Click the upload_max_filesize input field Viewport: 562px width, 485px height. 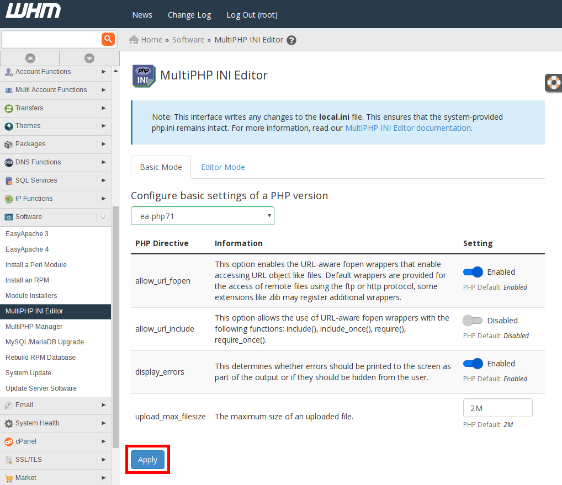point(498,408)
